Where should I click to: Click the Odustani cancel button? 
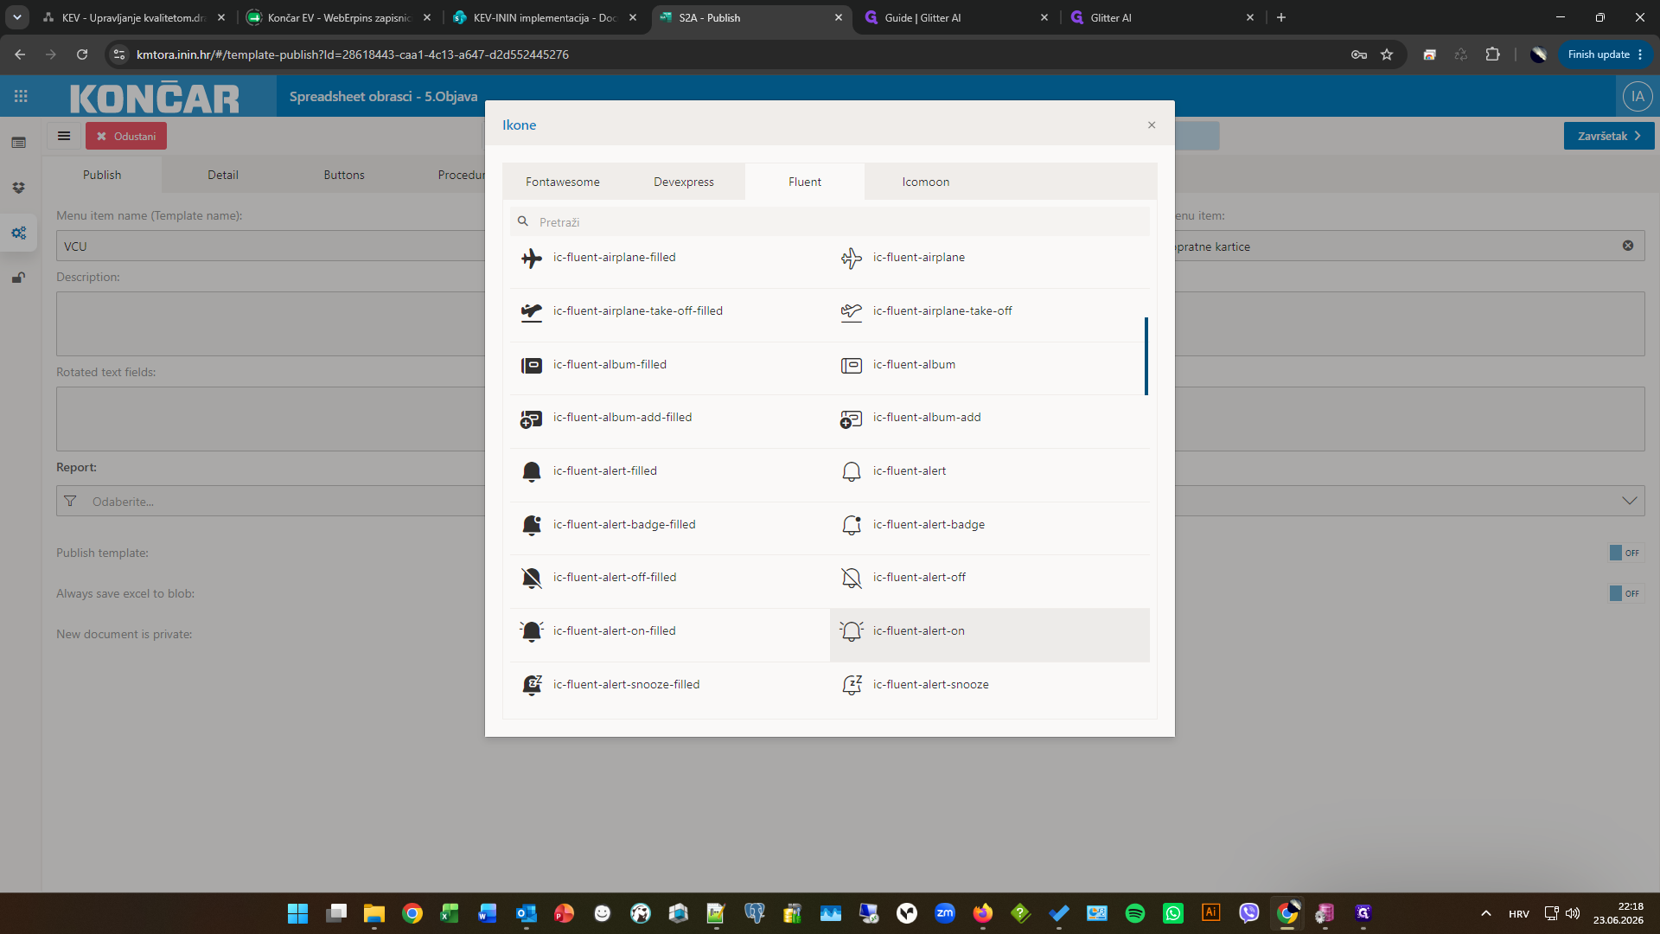coord(126,136)
